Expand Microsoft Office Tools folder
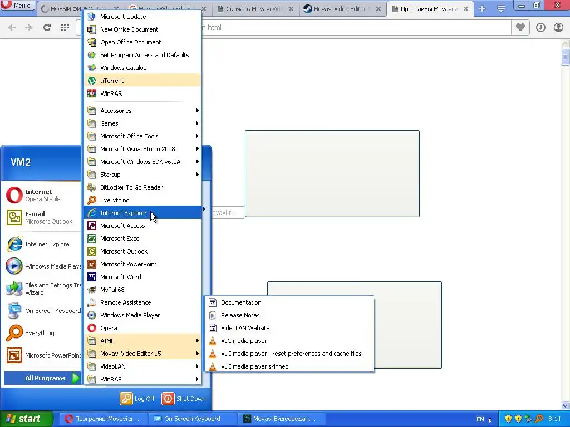 [x=142, y=136]
